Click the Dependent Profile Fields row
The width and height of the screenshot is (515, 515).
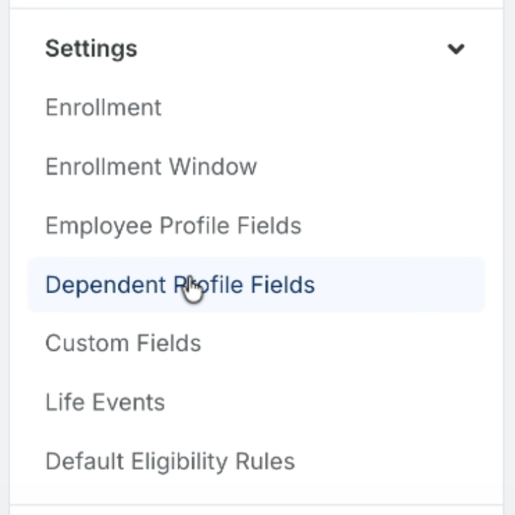point(257,284)
